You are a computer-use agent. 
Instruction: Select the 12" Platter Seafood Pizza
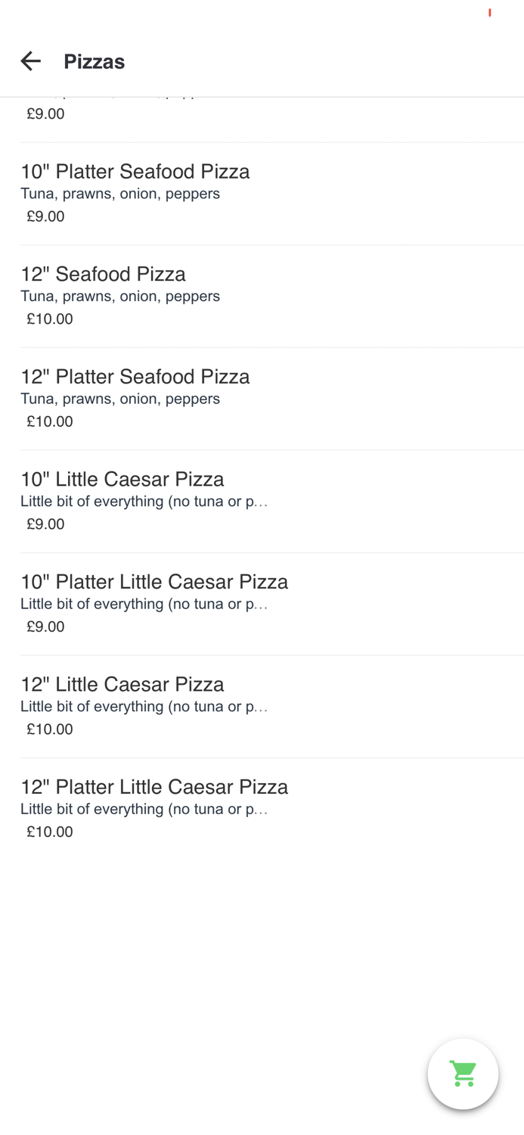(135, 377)
